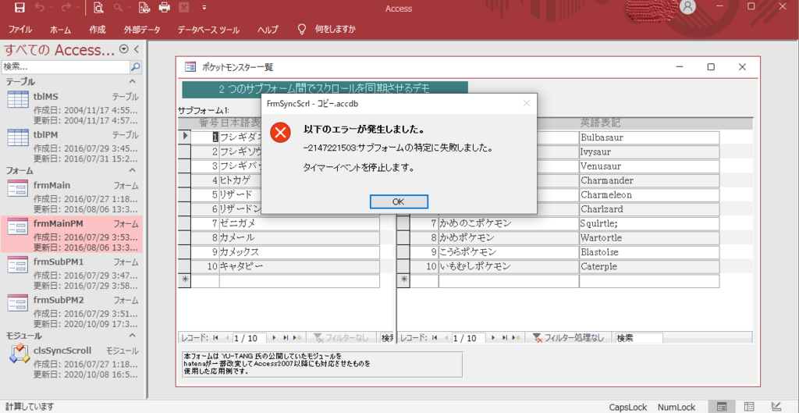Open the データベース ツール ribbon tab

[x=208, y=30]
